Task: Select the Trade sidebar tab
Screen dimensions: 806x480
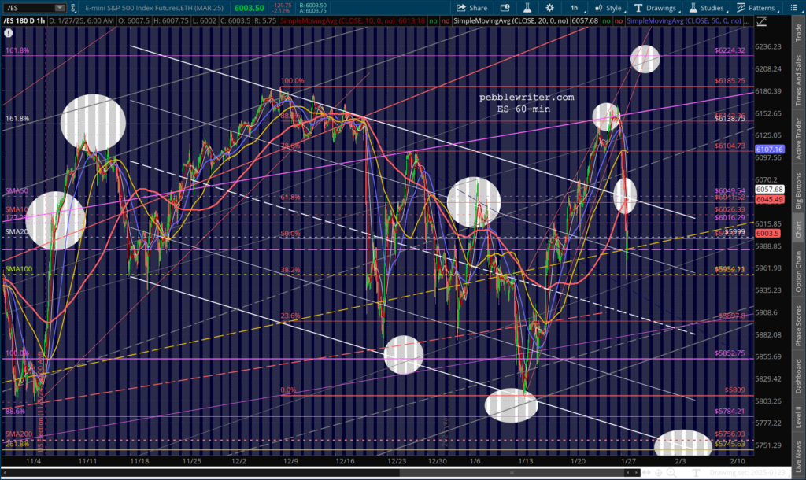Action: pos(799,32)
